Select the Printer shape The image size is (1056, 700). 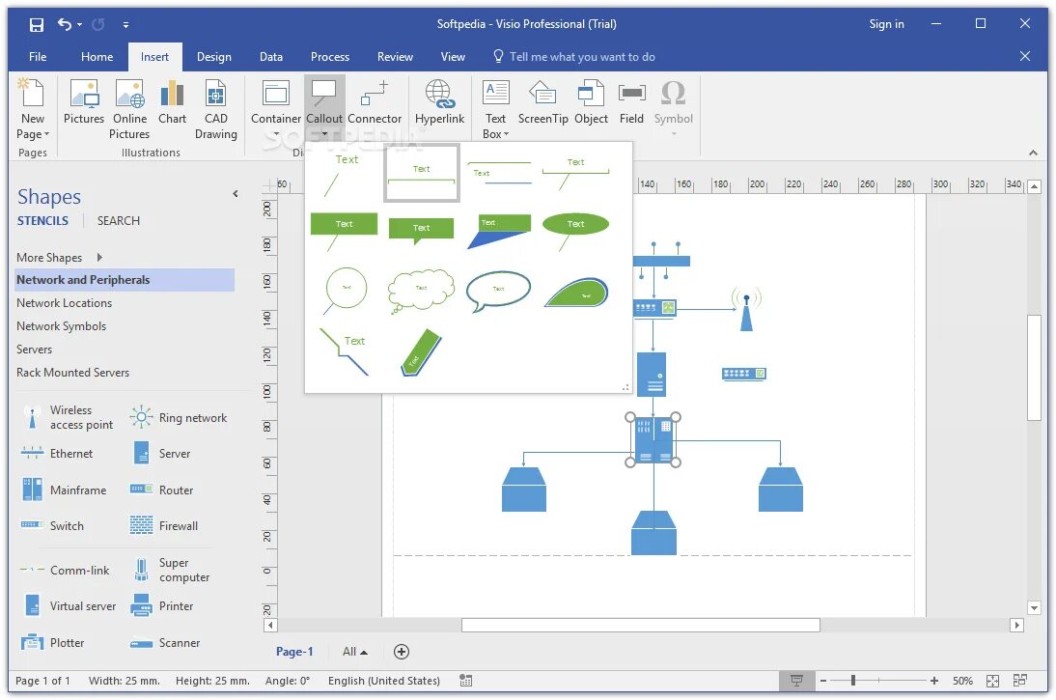[x=162, y=605]
